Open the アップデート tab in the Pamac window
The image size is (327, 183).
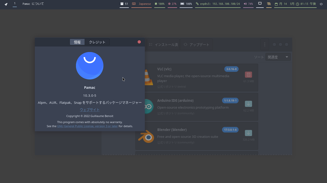coord(196,45)
